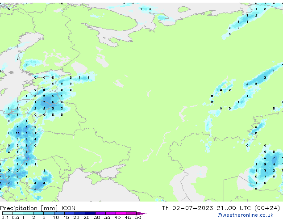Pick the 10 to 15 mm legend swatch
283x219 pixels.
[59, 213]
